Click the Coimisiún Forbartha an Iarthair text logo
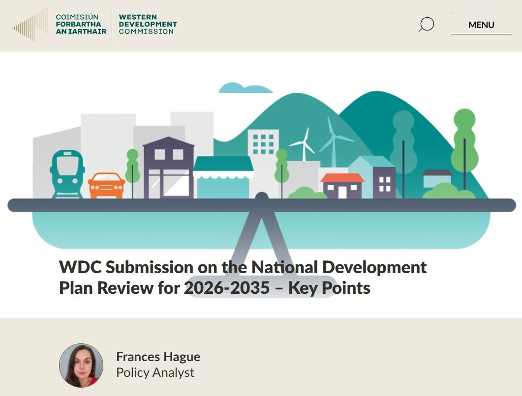Image resolution: width=522 pixels, height=396 pixels. 81,24
